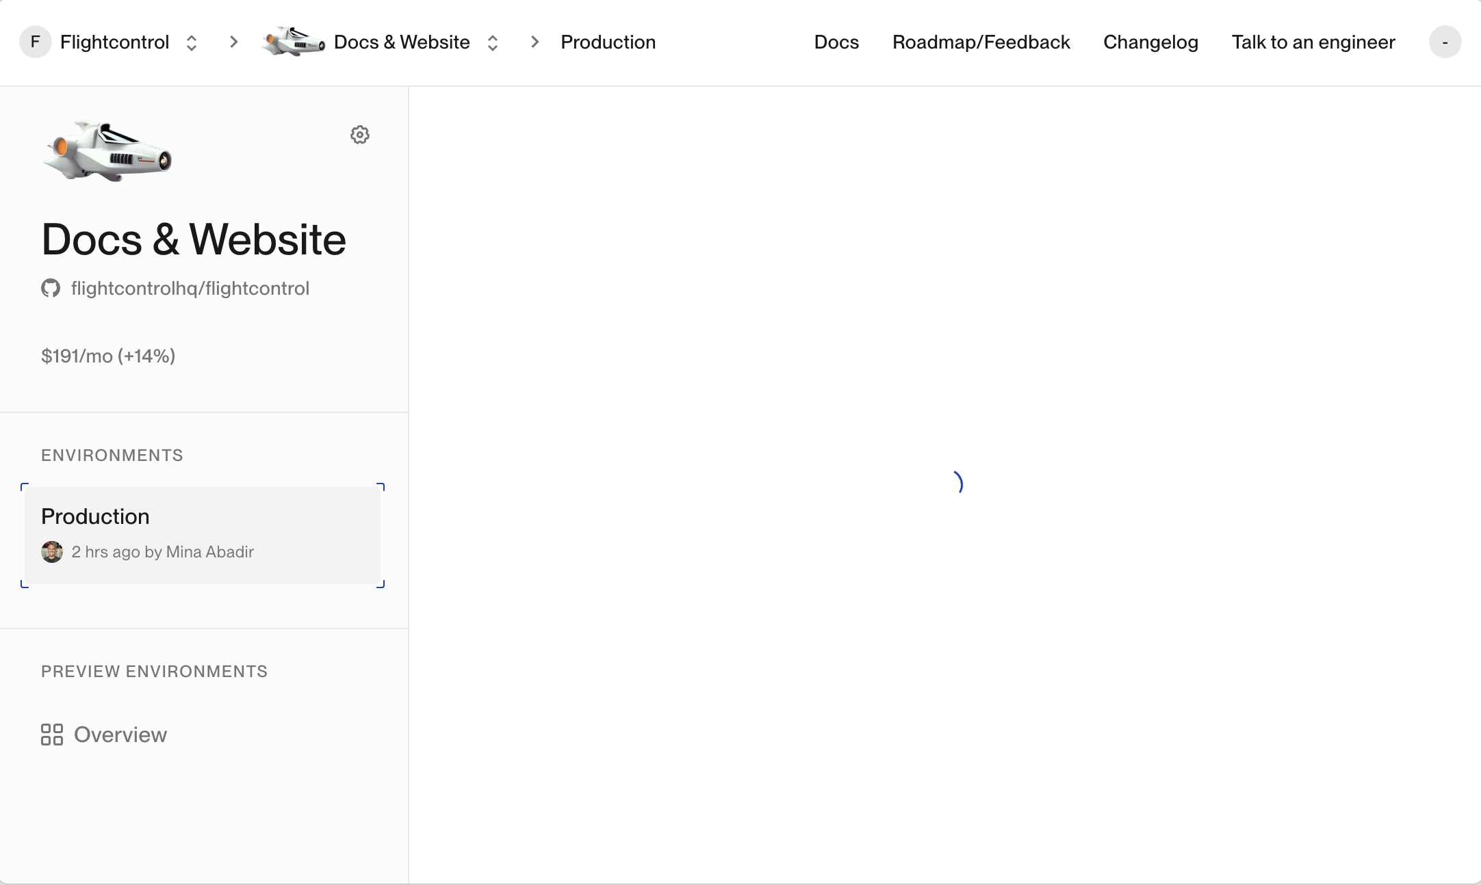
Task: Click the spaceship icon in breadcrumb
Action: pyautogui.click(x=294, y=42)
